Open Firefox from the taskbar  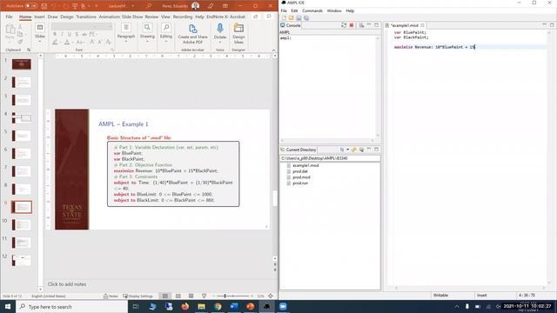[x=185, y=306]
